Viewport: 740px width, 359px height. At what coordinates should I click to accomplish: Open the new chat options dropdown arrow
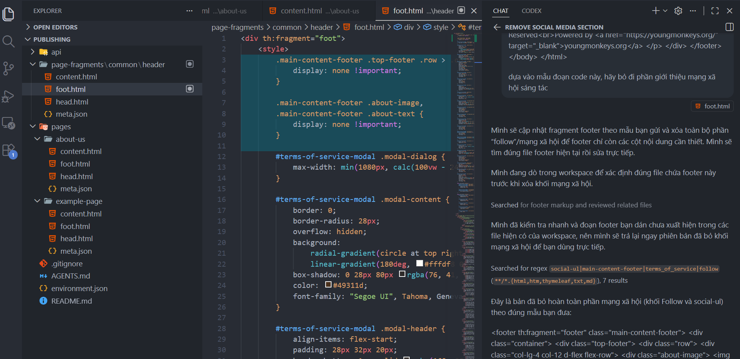coord(665,11)
